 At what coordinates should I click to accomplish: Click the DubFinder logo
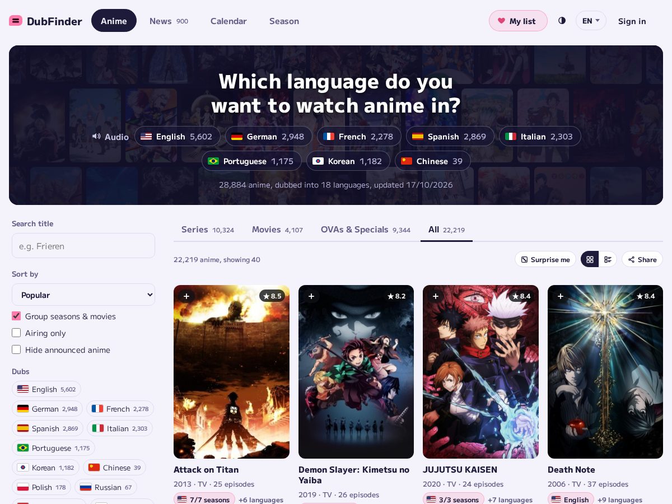click(45, 21)
